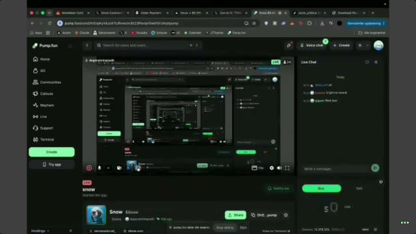The image size is (416, 234).
Task: Stop the livestream with the red record button
Action: (x=89, y=168)
